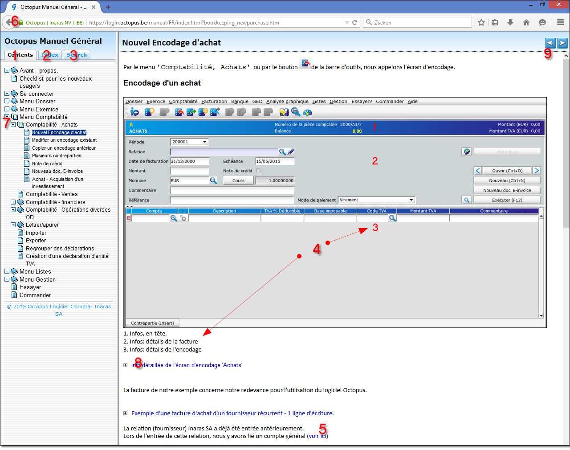Viewport: 570px width, 450px height.
Task: Expand the Lettrer/apurer tree node
Action: [13, 225]
